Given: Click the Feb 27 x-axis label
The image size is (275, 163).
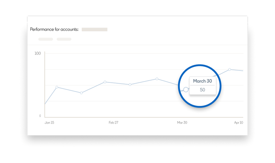Looking at the screenshot, I should 113,123.
